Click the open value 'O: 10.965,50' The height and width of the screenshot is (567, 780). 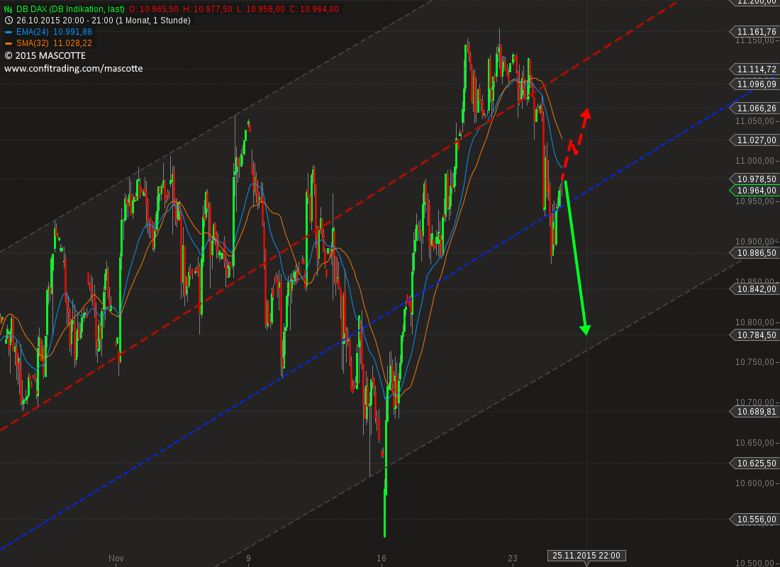(x=154, y=9)
